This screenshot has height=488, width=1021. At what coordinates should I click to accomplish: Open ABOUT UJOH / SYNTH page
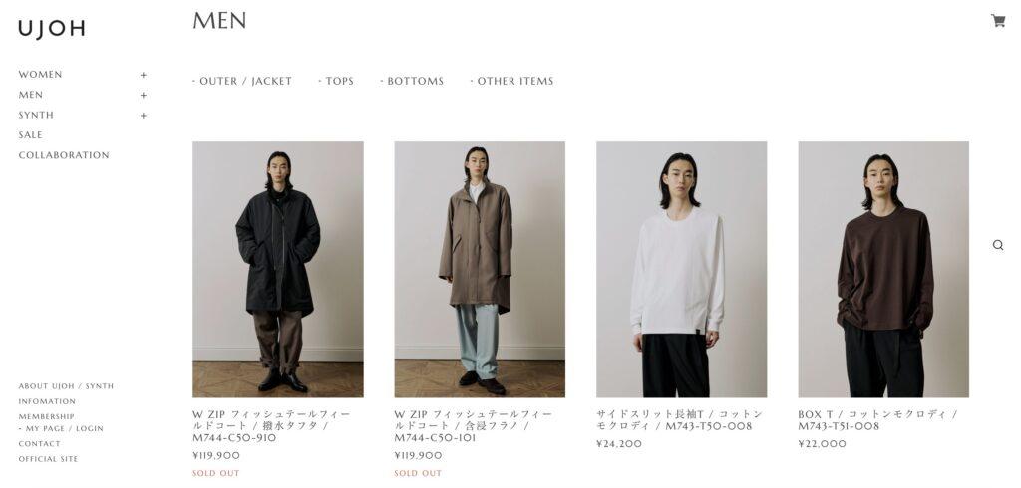pos(66,386)
